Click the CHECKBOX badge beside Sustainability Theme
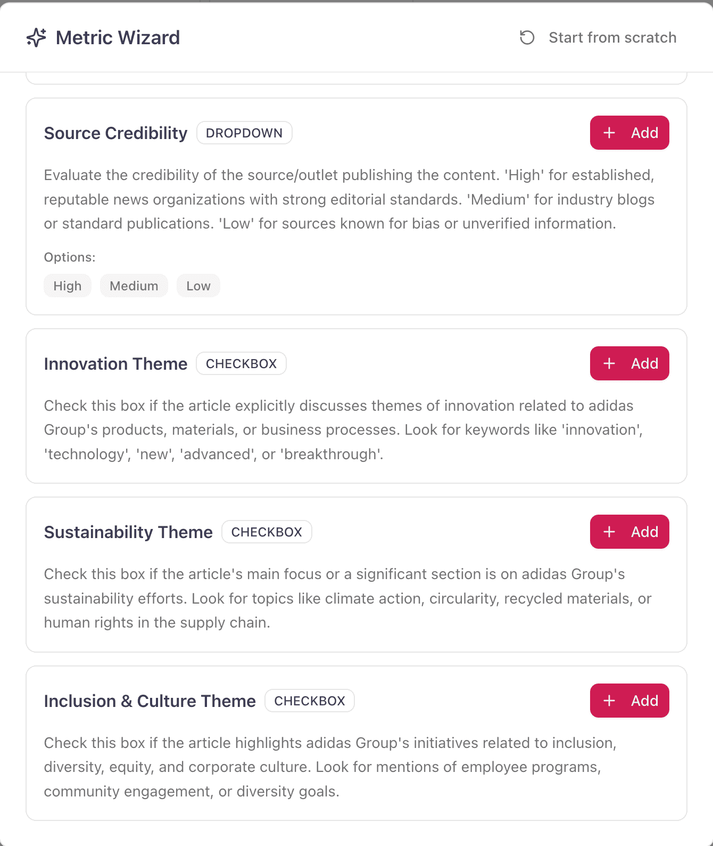Image resolution: width=713 pixels, height=846 pixels. click(x=267, y=532)
